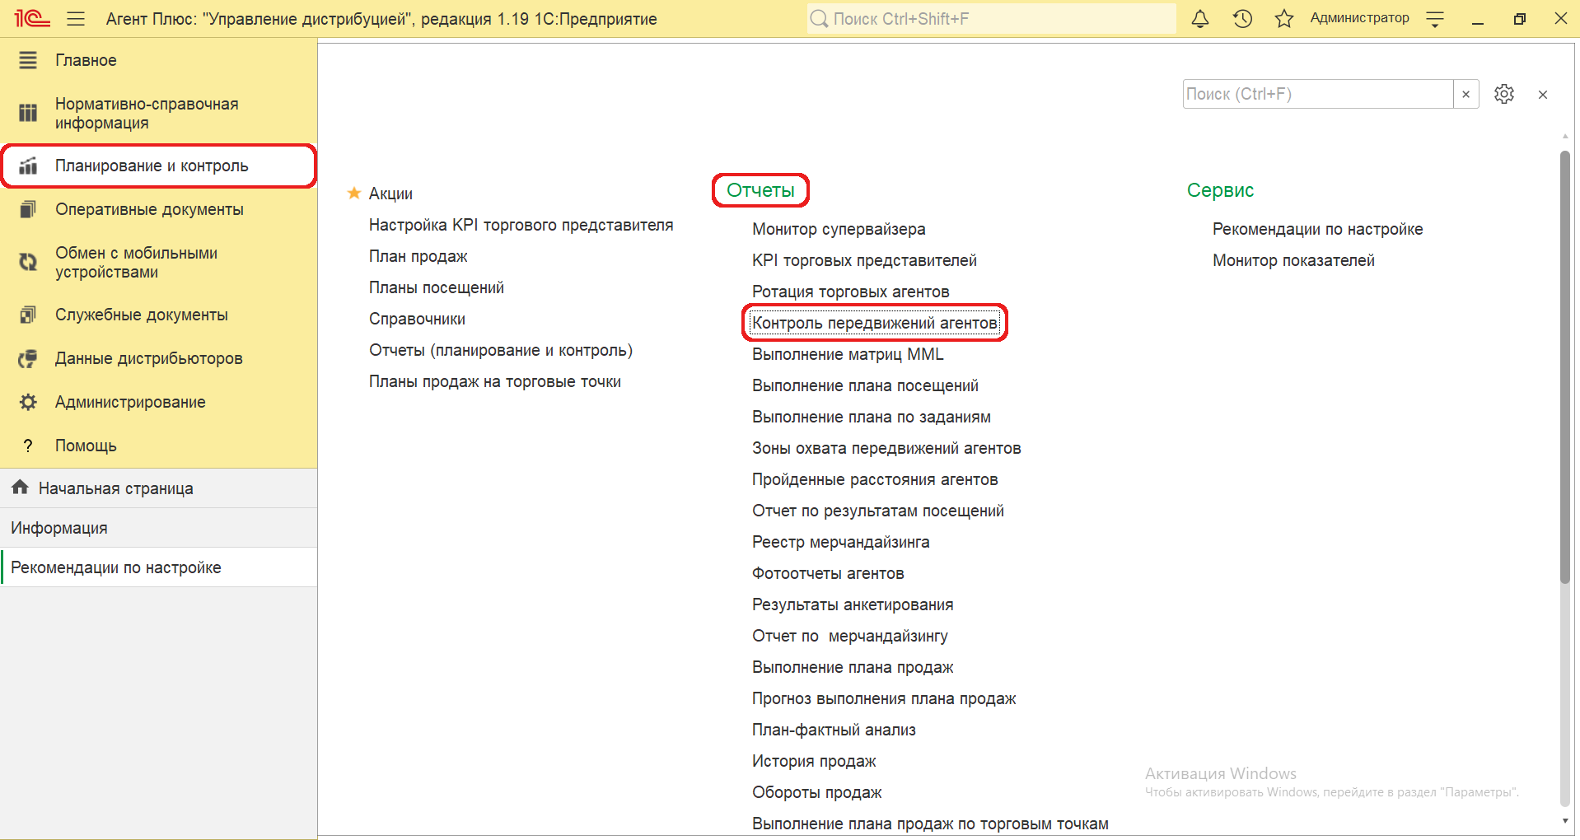This screenshot has width=1580, height=840.
Task: Switch to Рекомендации по настройке tab in sidebar
Action: [159, 567]
